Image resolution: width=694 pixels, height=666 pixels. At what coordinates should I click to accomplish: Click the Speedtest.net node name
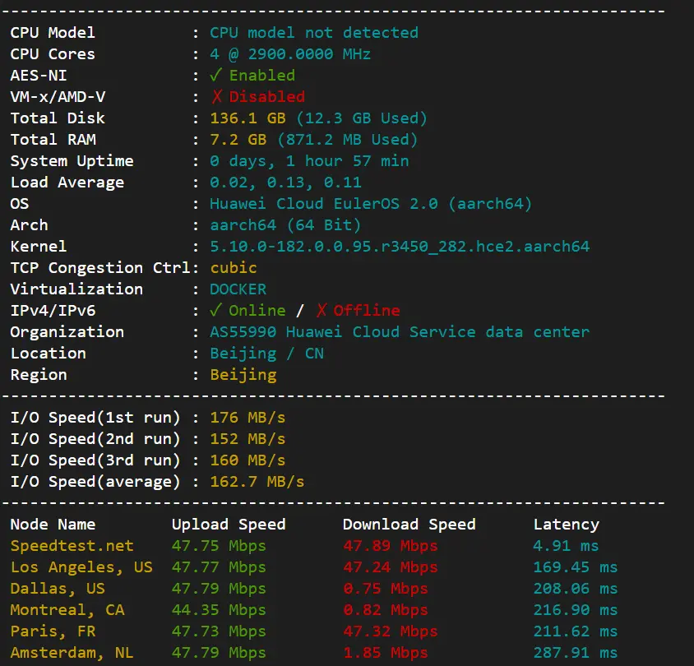[72, 546]
